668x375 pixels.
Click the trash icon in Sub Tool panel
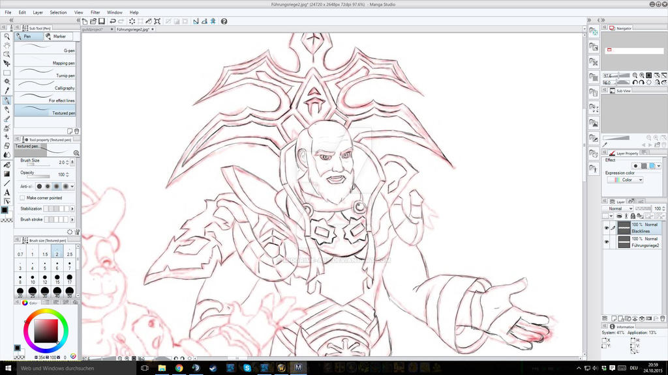click(x=77, y=132)
